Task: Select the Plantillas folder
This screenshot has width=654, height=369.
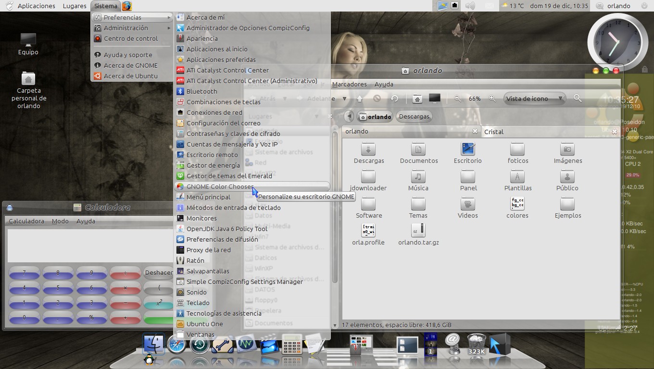Action: pyautogui.click(x=518, y=181)
